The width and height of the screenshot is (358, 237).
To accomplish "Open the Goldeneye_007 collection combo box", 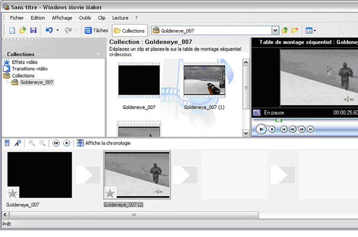I will coord(215,30).
